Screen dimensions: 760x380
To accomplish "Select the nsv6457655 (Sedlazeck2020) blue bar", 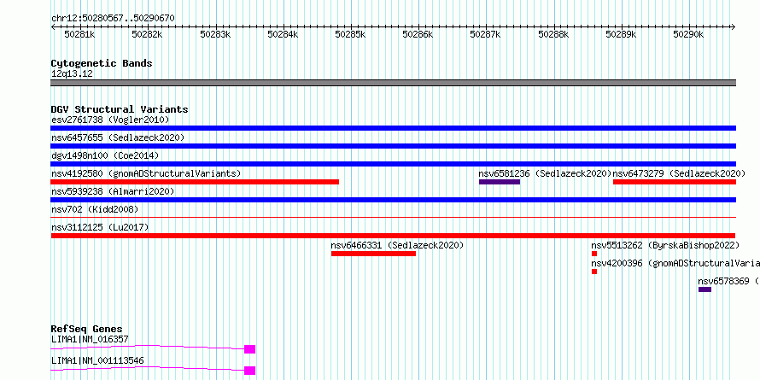I will pyautogui.click(x=393, y=146).
